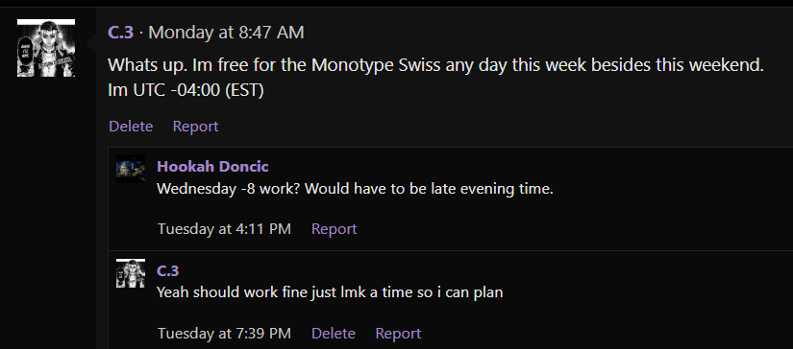Click the 'Tuesday at 7:39 PM' timestamp

(x=224, y=334)
